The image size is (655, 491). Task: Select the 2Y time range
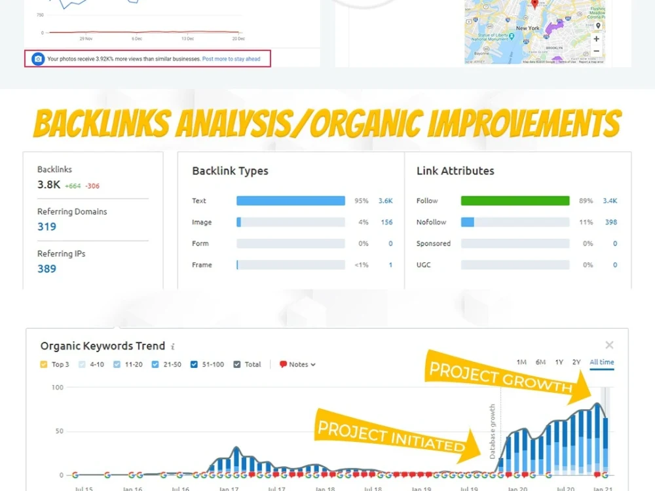click(x=576, y=362)
